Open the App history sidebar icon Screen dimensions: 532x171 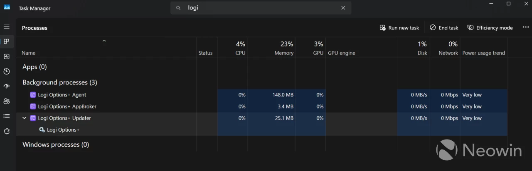pyautogui.click(x=7, y=71)
